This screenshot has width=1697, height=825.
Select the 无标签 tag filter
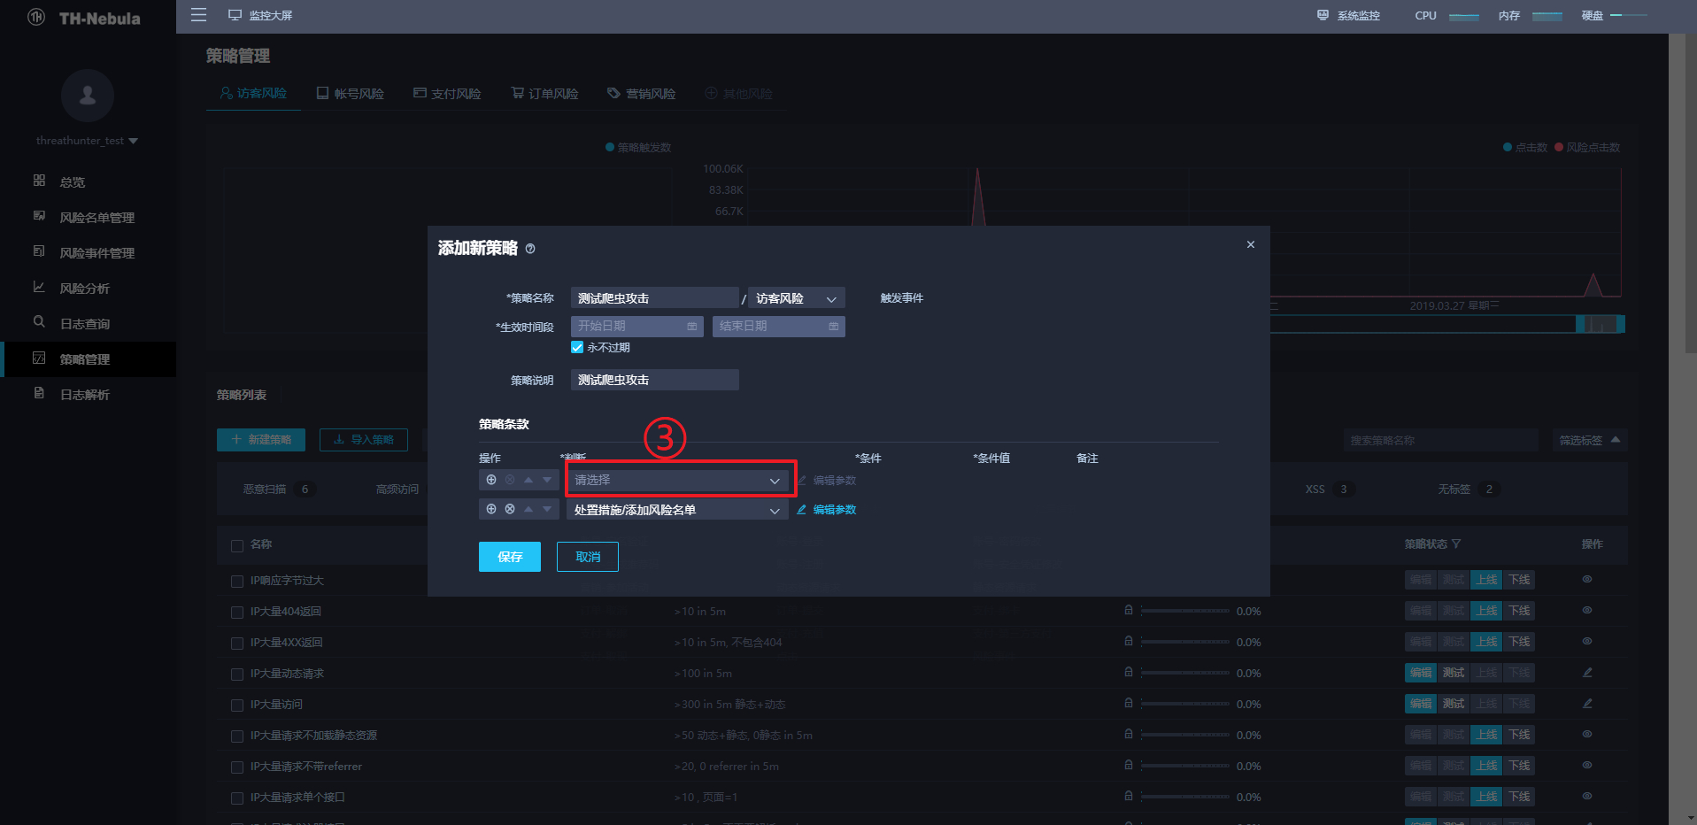point(1469,489)
